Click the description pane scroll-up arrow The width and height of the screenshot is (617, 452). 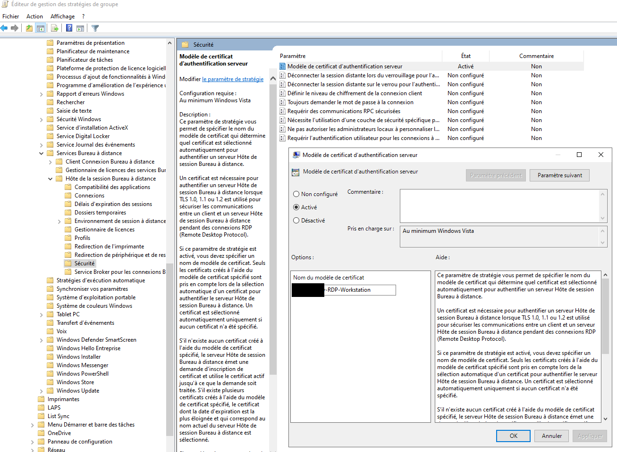(x=273, y=79)
